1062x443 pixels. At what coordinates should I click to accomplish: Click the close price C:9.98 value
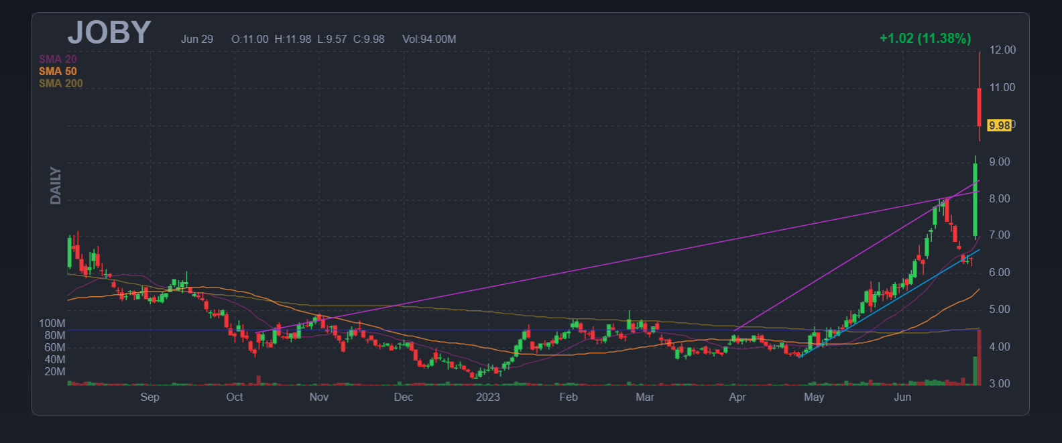click(x=369, y=39)
